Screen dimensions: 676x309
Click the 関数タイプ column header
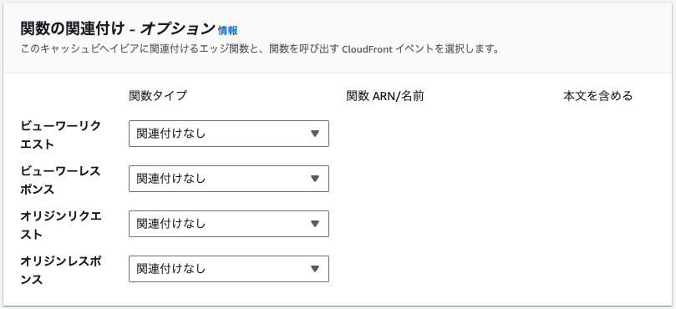click(x=158, y=96)
